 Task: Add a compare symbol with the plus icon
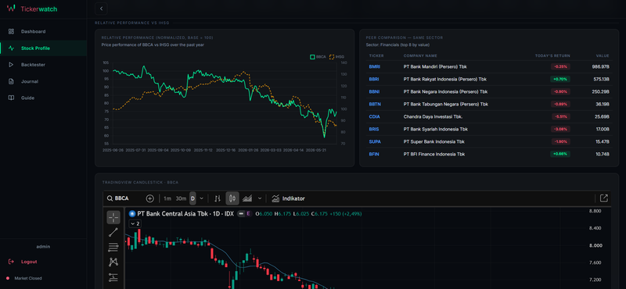(x=149, y=198)
